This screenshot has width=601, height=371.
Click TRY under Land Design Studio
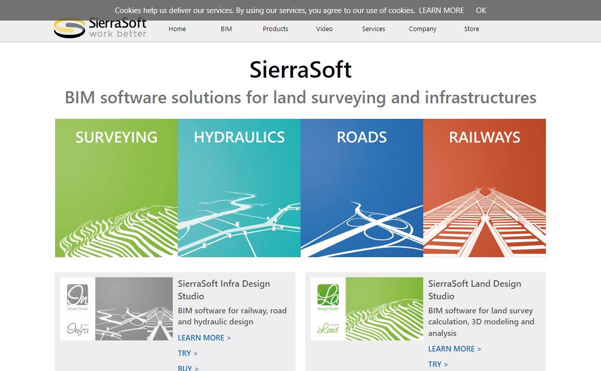(438, 364)
